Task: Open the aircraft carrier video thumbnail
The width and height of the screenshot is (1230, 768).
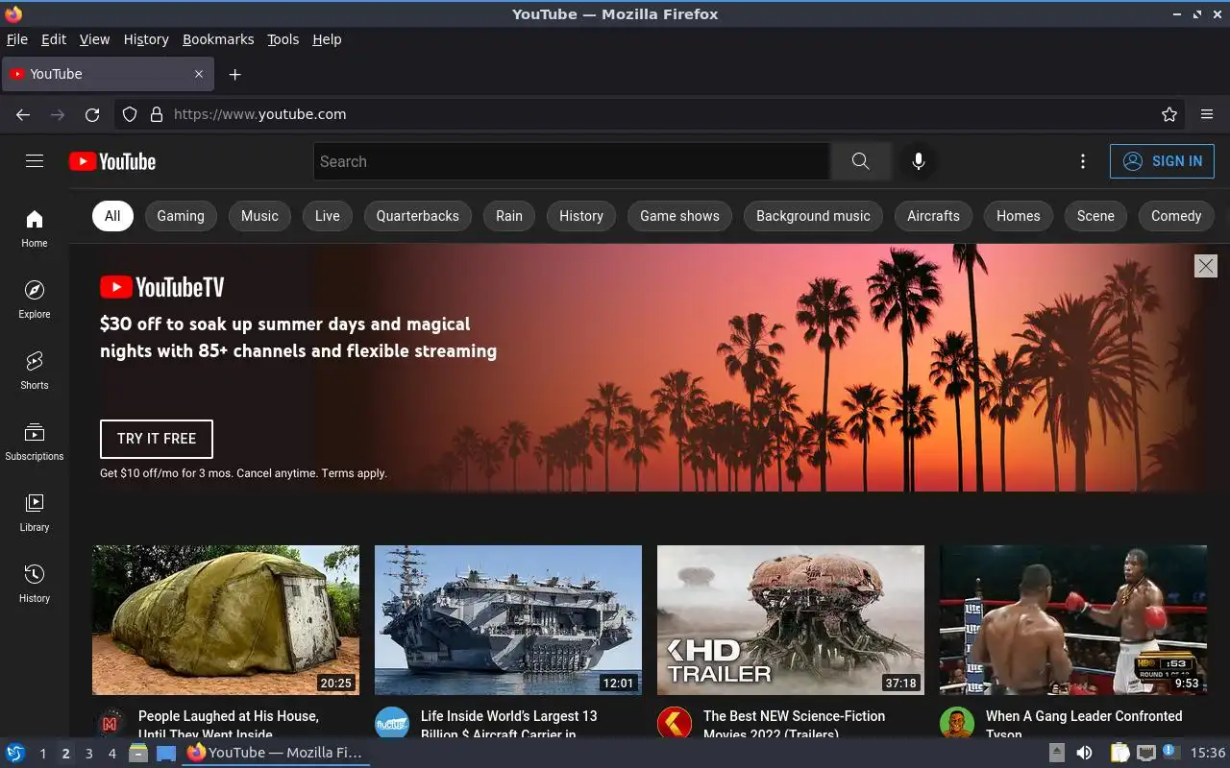Action: pyautogui.click(x=508, y=620)
